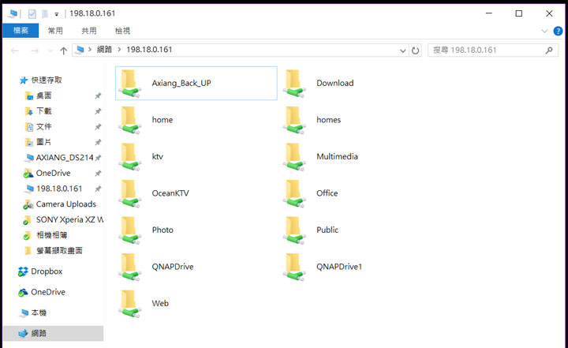
Task: Select the Photo network folder icon
Action: click(129, 230)
